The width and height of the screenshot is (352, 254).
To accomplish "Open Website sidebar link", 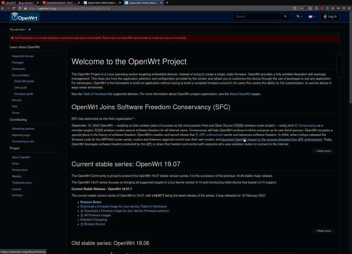I will coord(16,176).
